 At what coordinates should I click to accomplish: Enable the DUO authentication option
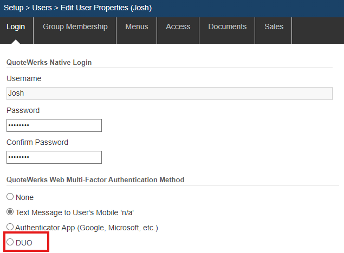point(10,243)
